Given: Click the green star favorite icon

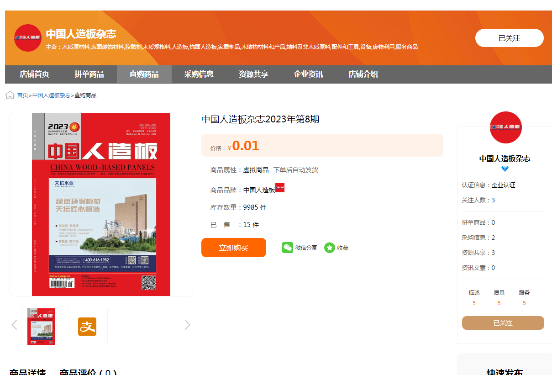Looking at the screenshot, I should click(x=330, y=248).
